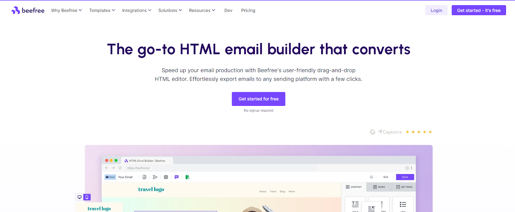Image resolution: width=515 pixels, height=212 pixels.
Task: Click Get started - It's free button
Action: [479, 10]
